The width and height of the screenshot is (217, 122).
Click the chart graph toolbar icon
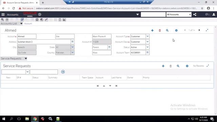[x=64, y=20]
